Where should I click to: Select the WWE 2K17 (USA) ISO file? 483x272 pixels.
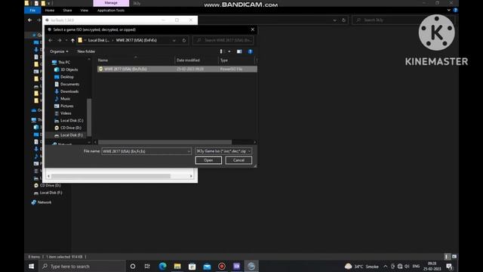pyautogui.click(x=177, y=69)
